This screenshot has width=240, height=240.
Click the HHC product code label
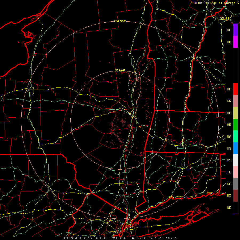pyautogui.click(x=234, y=16)
